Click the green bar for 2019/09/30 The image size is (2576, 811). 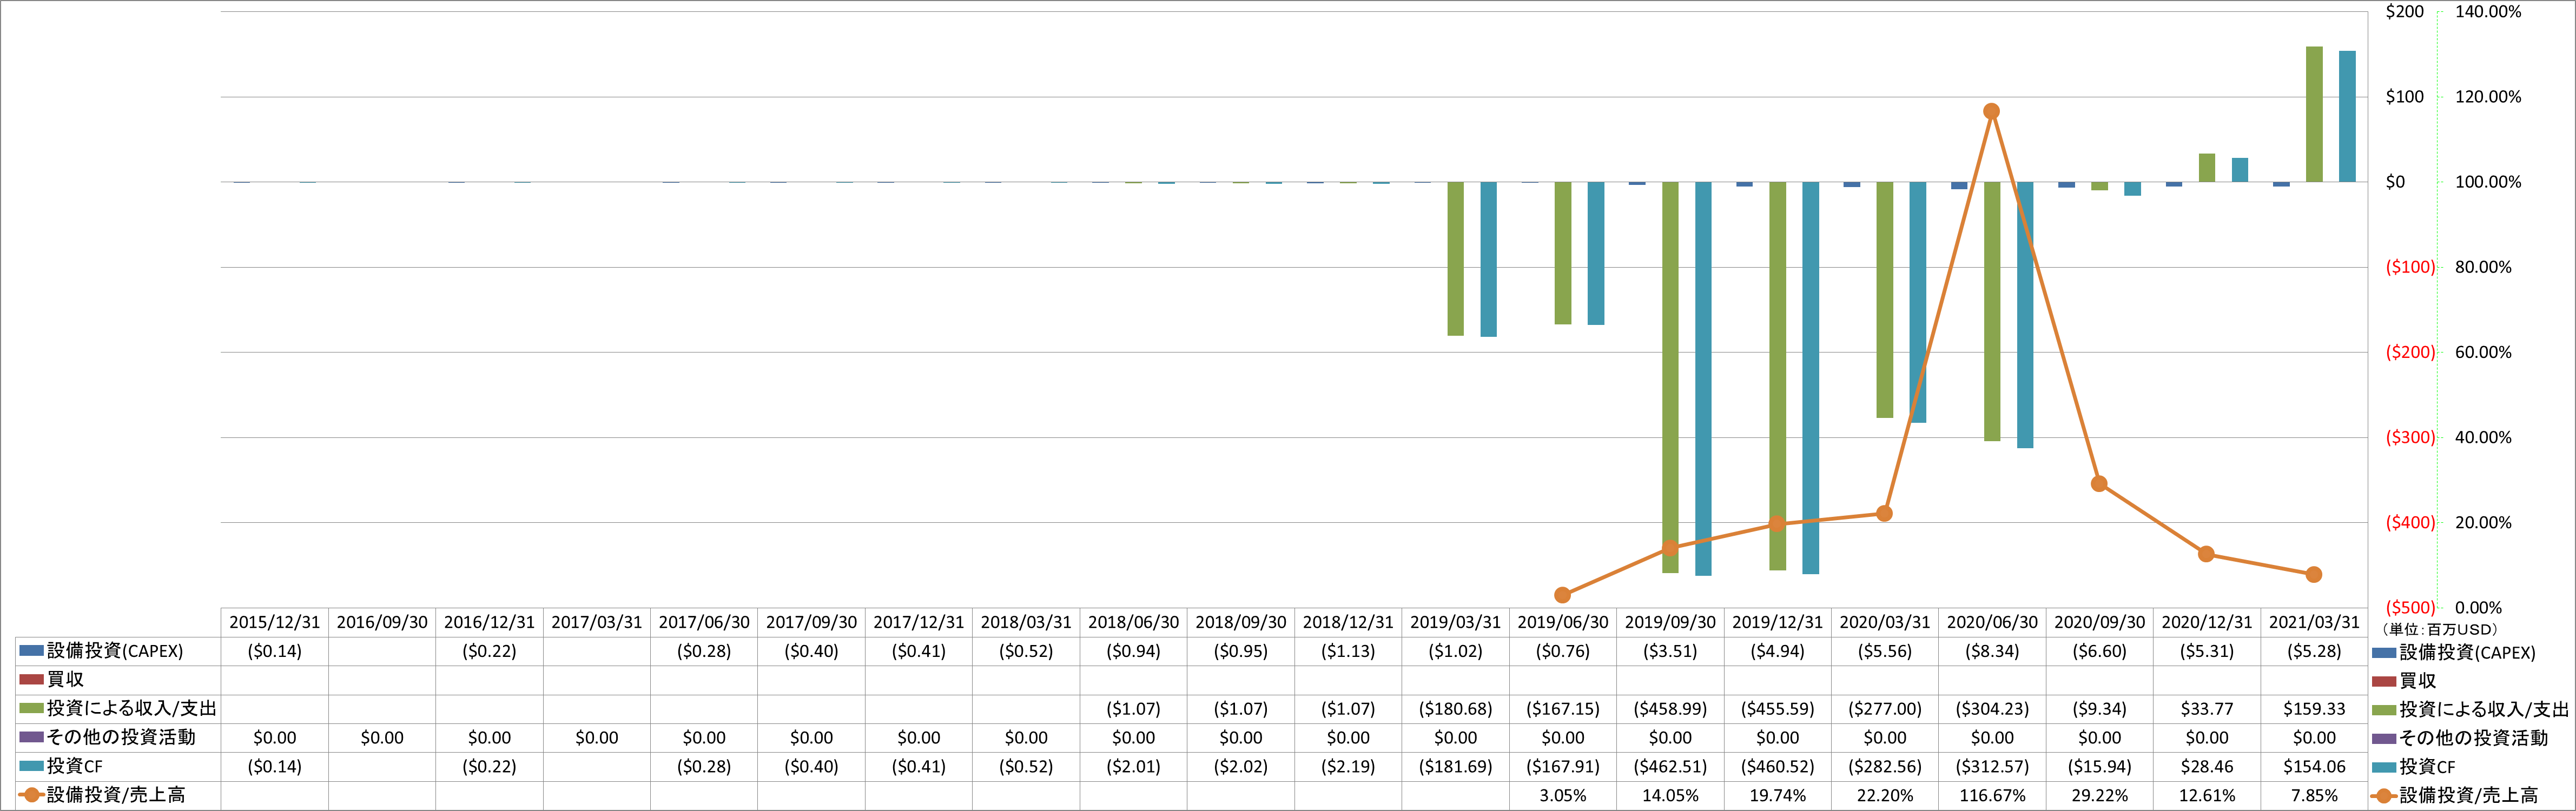point(1670,377)
